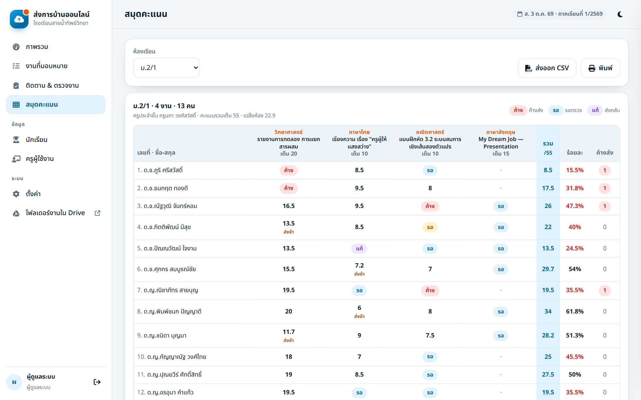The height and width of the screenshot is (400, 641).
Task: Click รอ English badge for ด.ญ.พิมพ์ชนก
Action: pyautogui.click(x=501, y=312)
